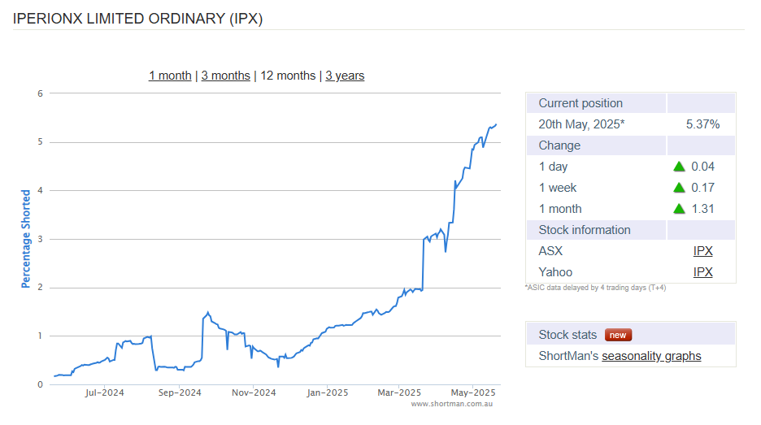Switch chart to 1 month view

coord(170,76)
